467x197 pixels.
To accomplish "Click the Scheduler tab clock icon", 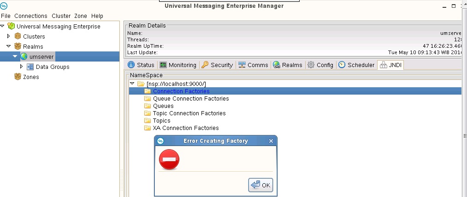I will point(342,65).
